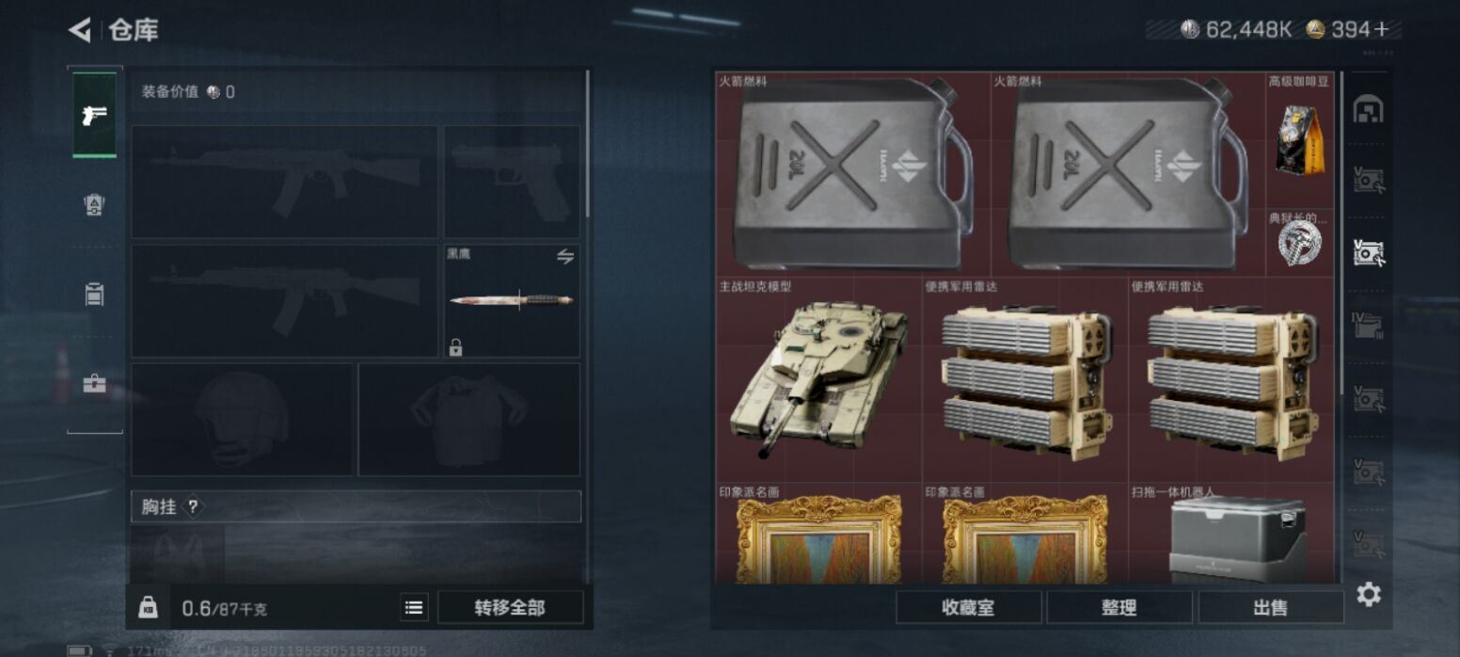Screen dimensions: 1460x657
Task: Go back using the arrow beside 仓库
Action: click(80, 30)
